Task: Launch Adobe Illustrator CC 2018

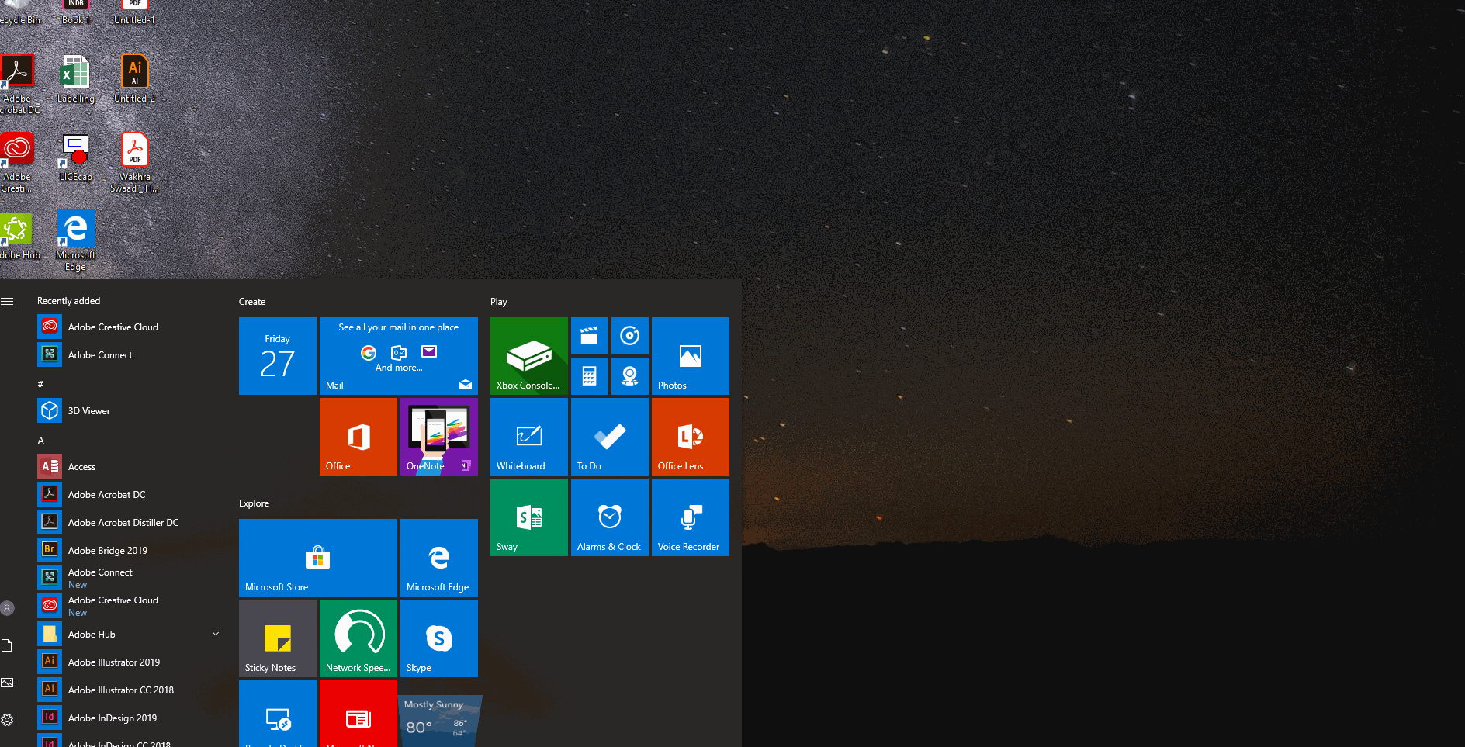Action: pos(130,690)
